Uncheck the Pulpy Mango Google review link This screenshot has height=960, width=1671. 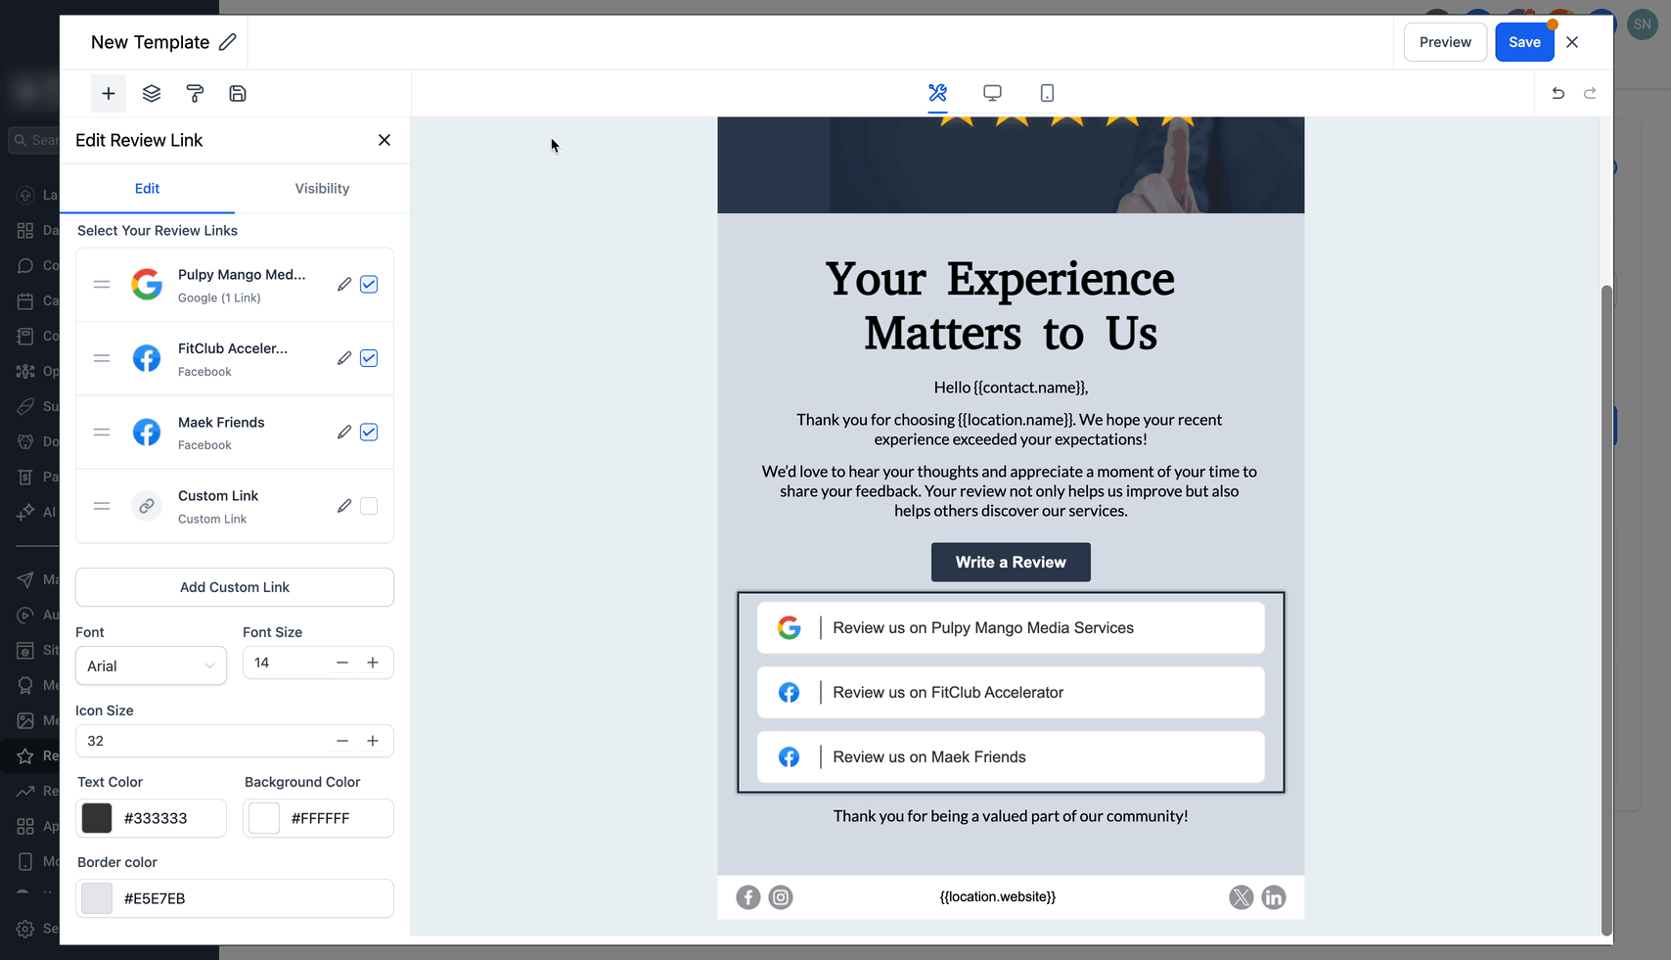click(369, 285)
